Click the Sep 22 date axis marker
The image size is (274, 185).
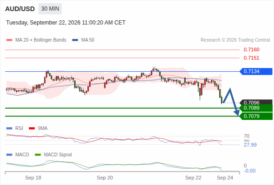(193, 178)
